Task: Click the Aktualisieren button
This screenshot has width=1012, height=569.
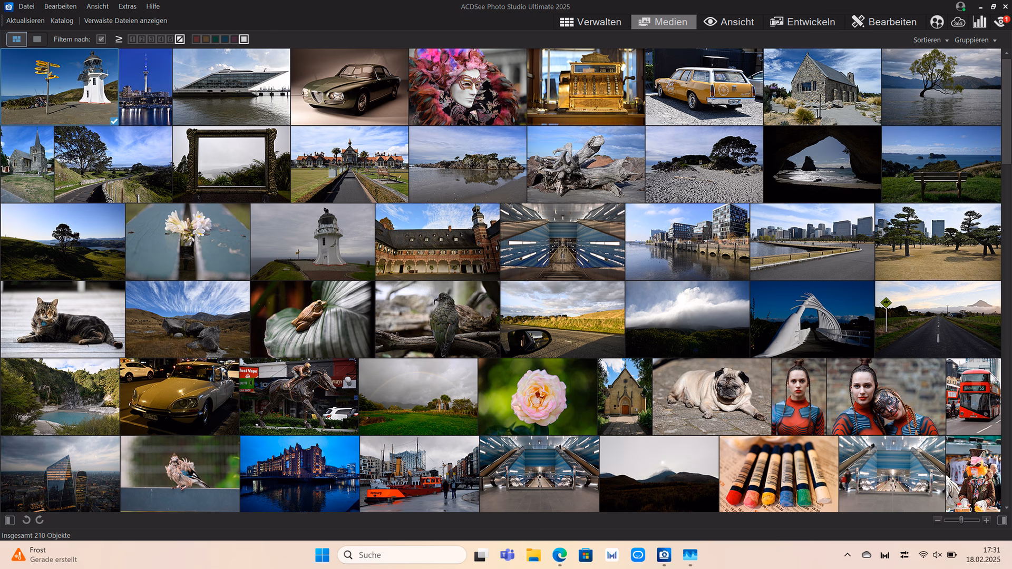Action: pos(25,21)
